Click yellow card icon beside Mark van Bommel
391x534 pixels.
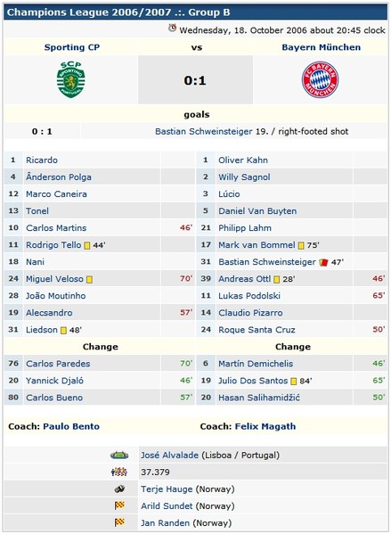click(301, 245)
